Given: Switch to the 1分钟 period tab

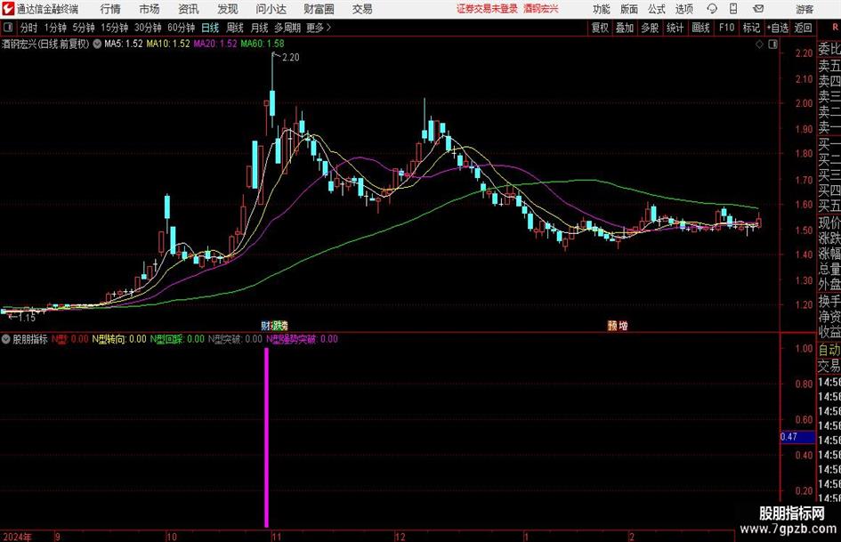Looking at the screenshot, I should click(x=55, y=28).
